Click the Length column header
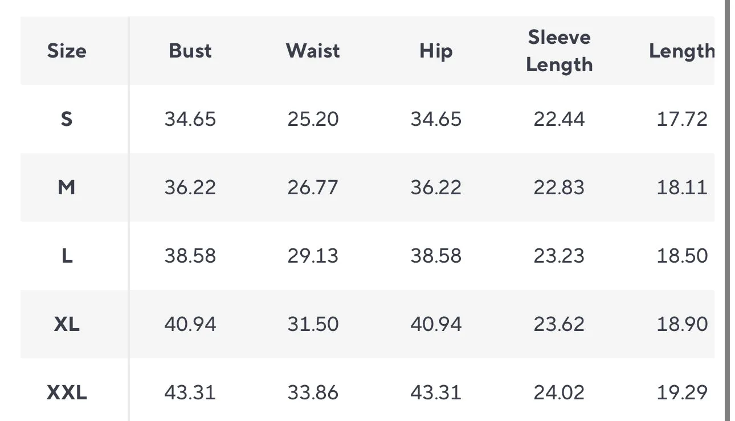This screenshot has height=421, width=735. click(681, 51)
